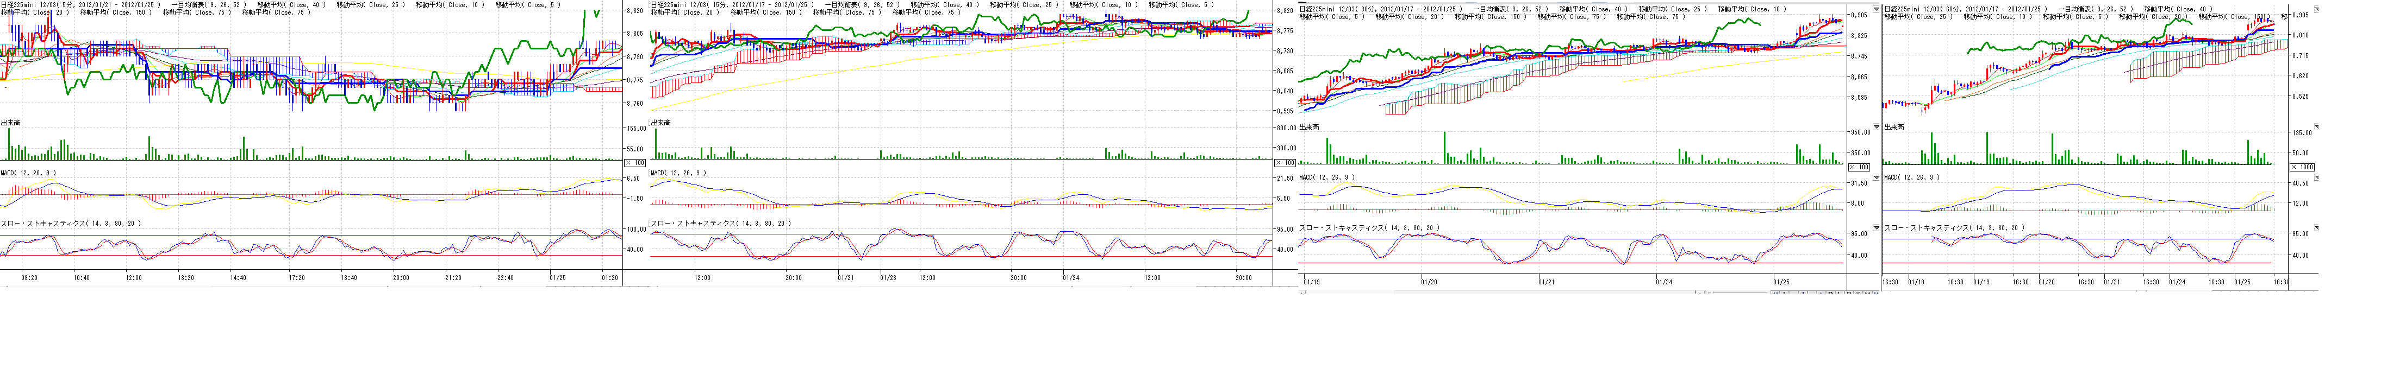The width and height of the screenshot is (2381, 369).
Task: Click 一目均衡表( 9, 26, 52 ) legend on 15-minute chart
Action: click(859, 4)
